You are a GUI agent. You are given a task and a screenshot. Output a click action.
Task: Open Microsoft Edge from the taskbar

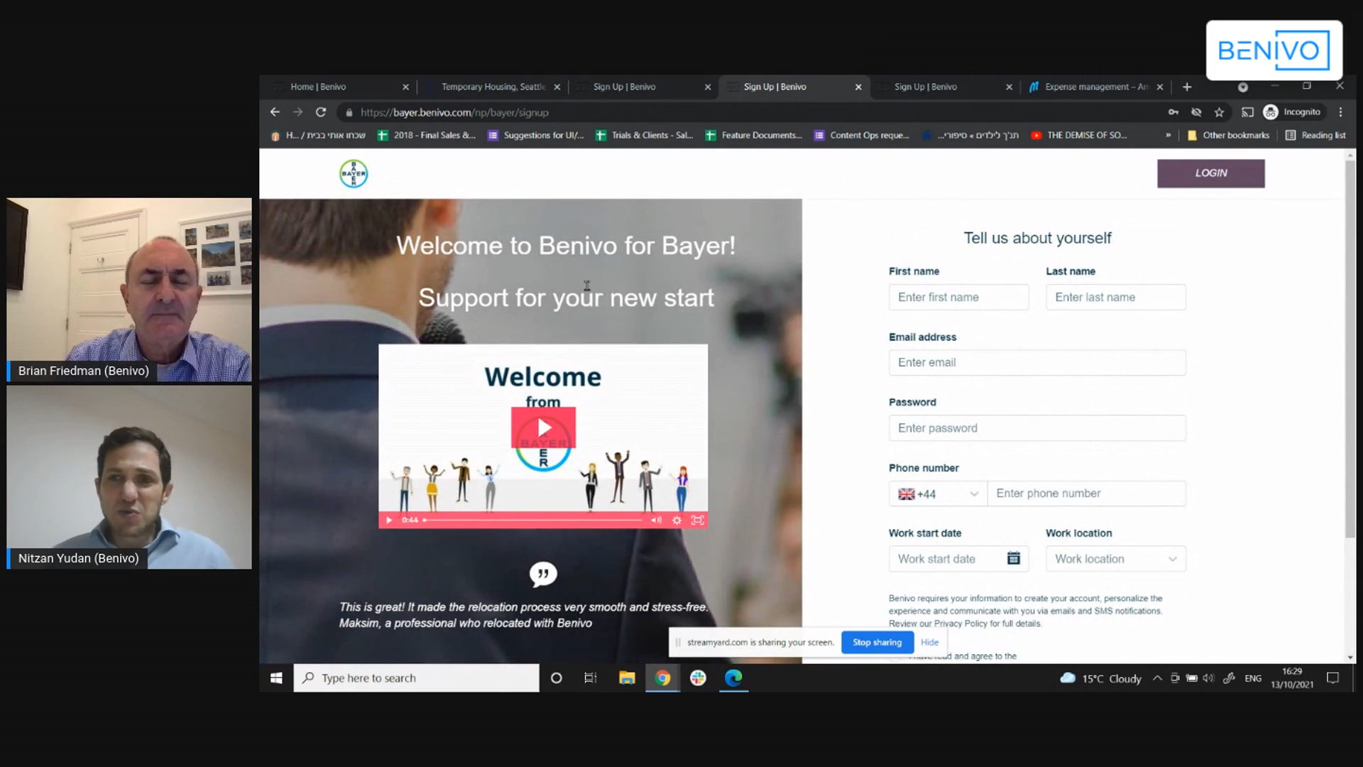733,678
